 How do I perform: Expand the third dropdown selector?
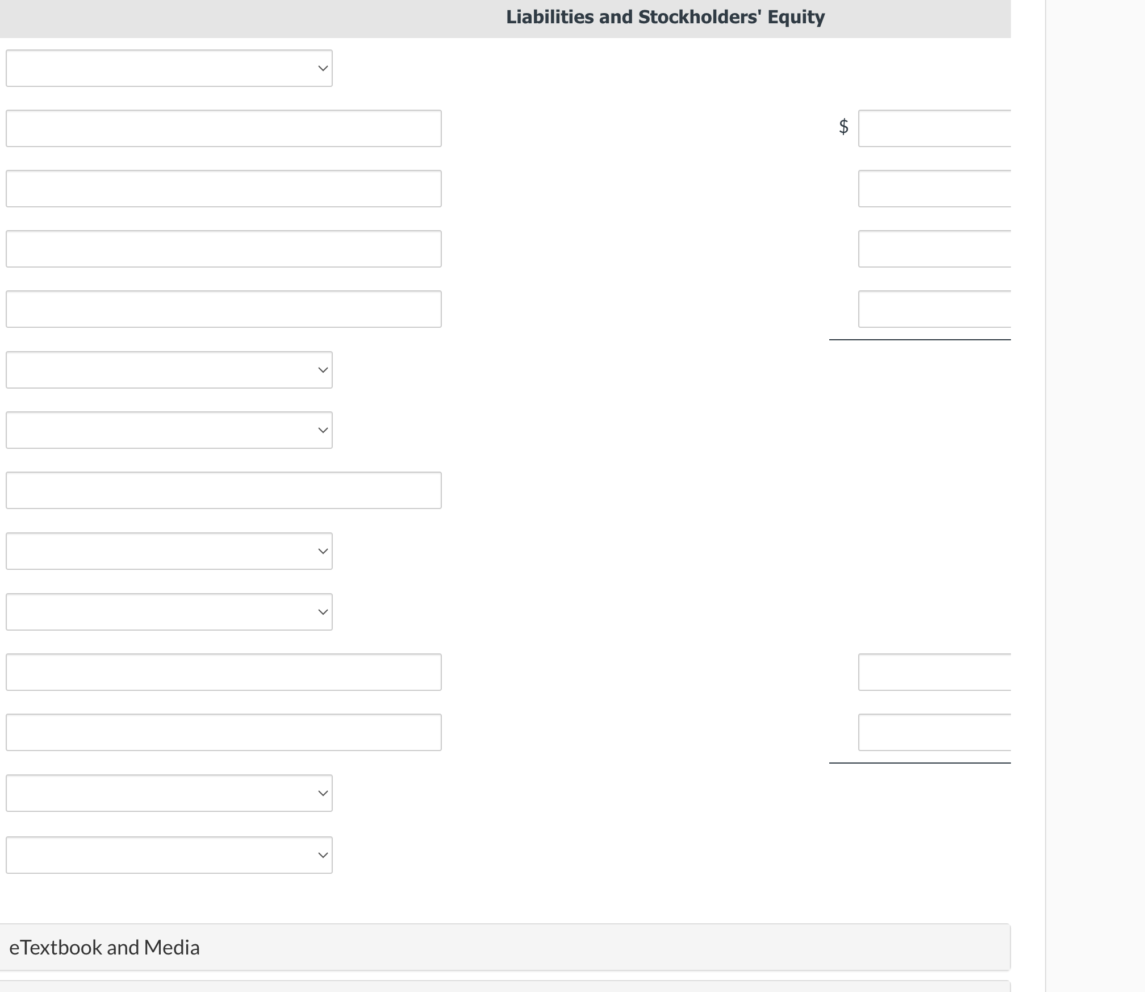(169, 430)
